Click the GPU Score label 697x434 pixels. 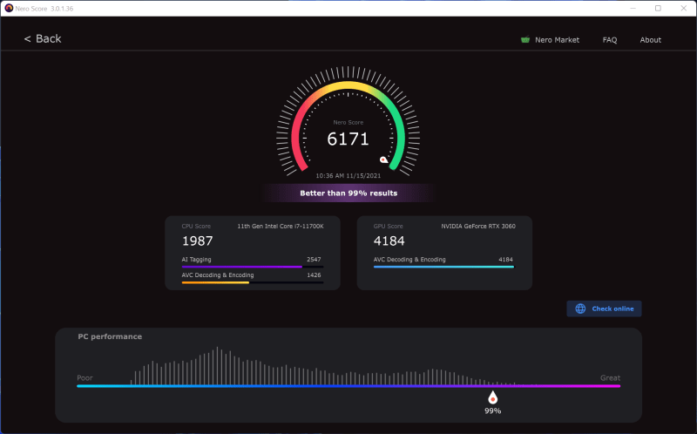388,227
